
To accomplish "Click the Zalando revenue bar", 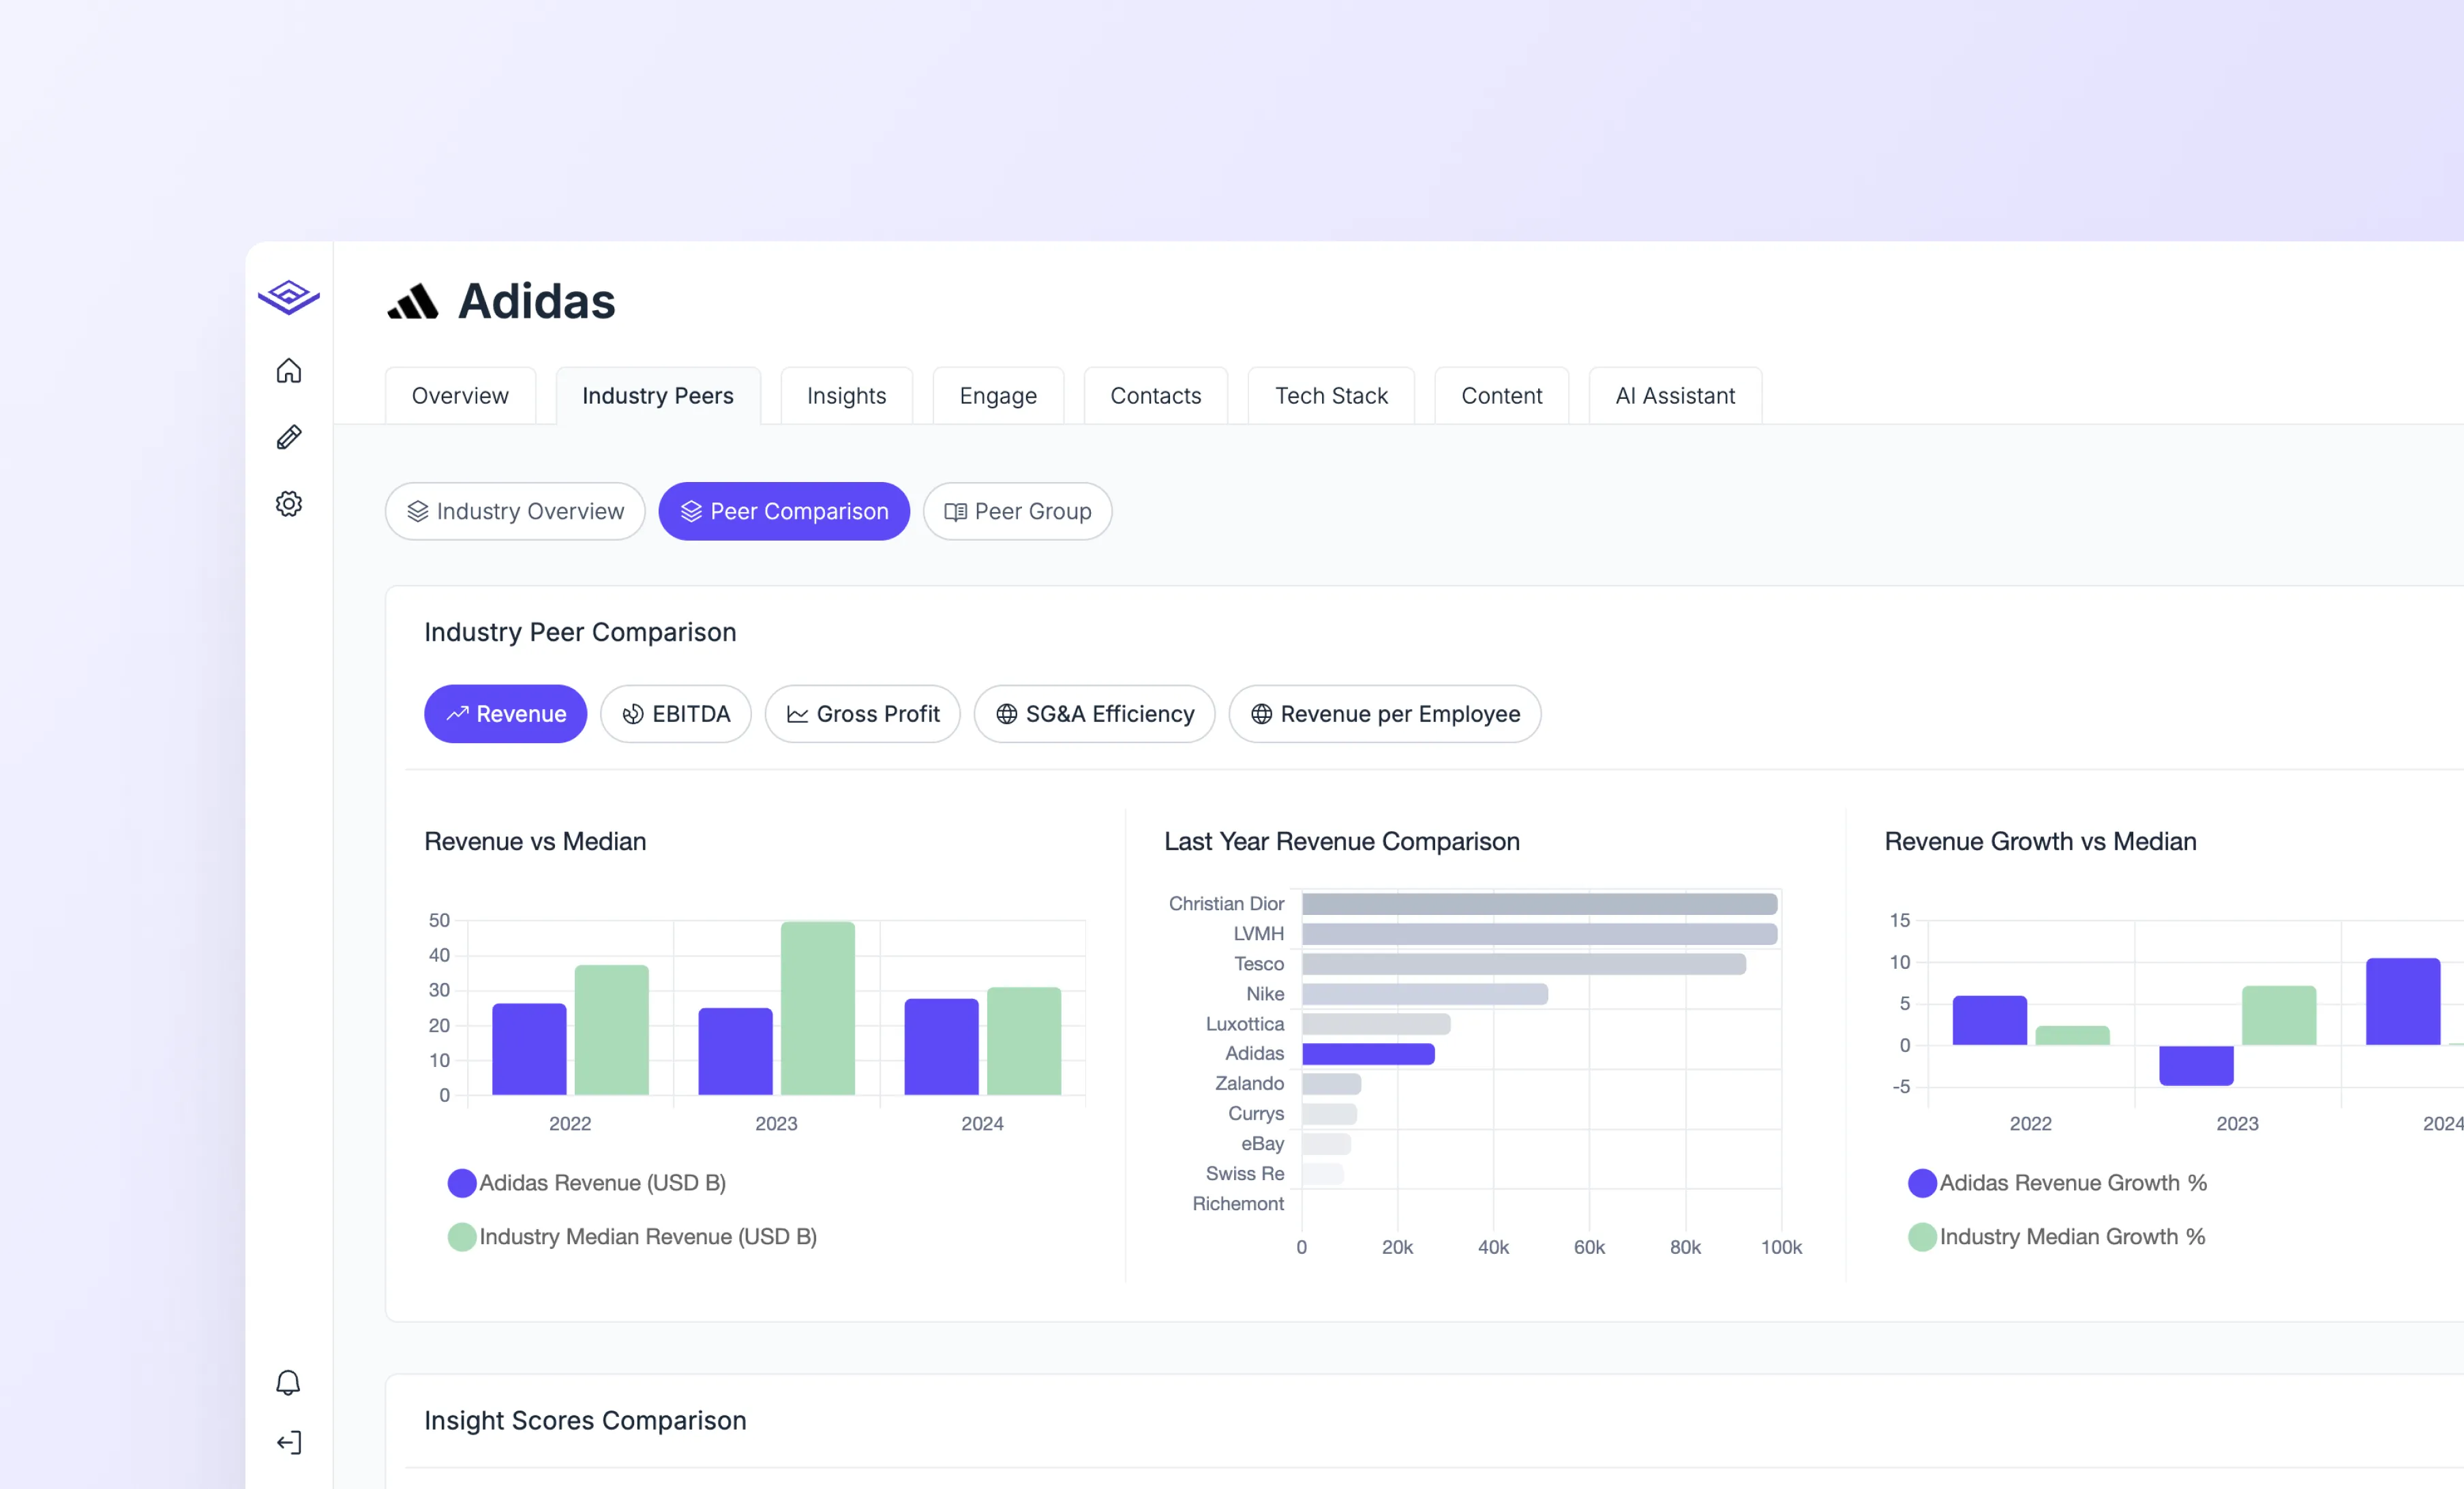I will pyautogui.click(x=1331, y=1084).
